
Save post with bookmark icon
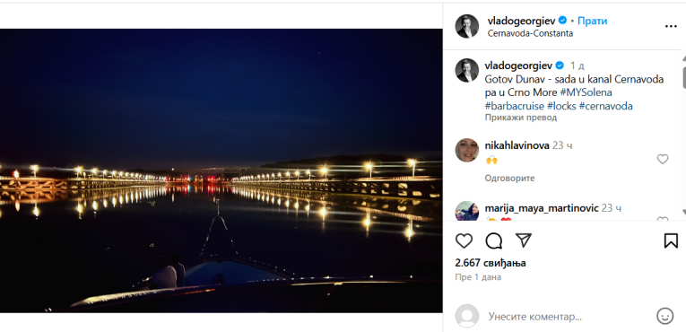671,240
